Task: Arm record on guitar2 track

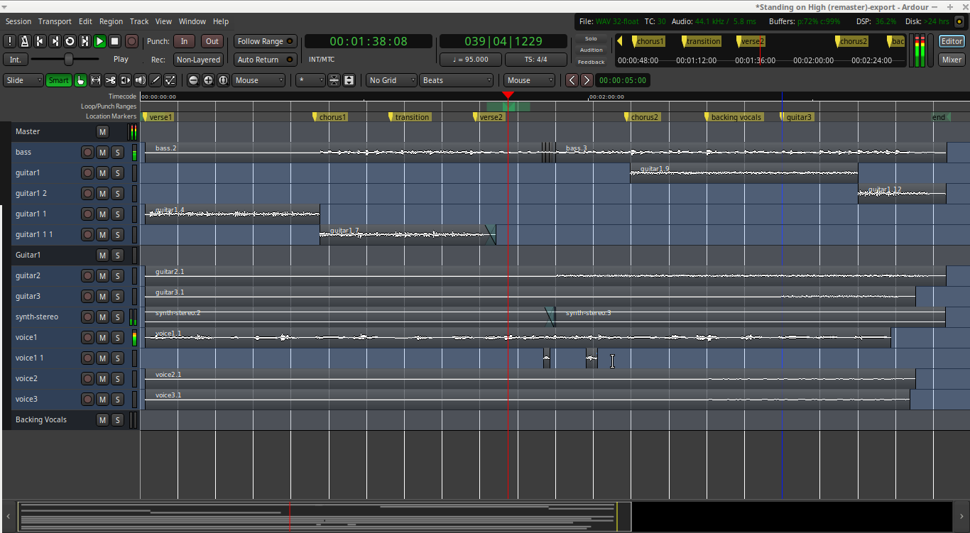Action: 87,275
